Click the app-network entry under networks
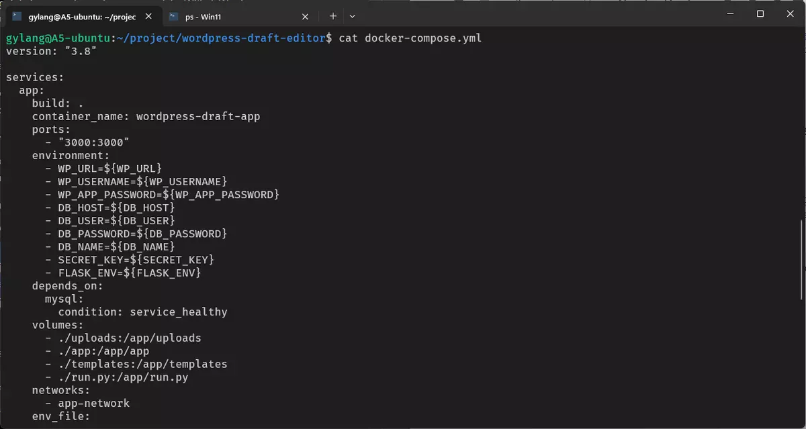This screenshot has height=429, width=806. coord(93,403)
